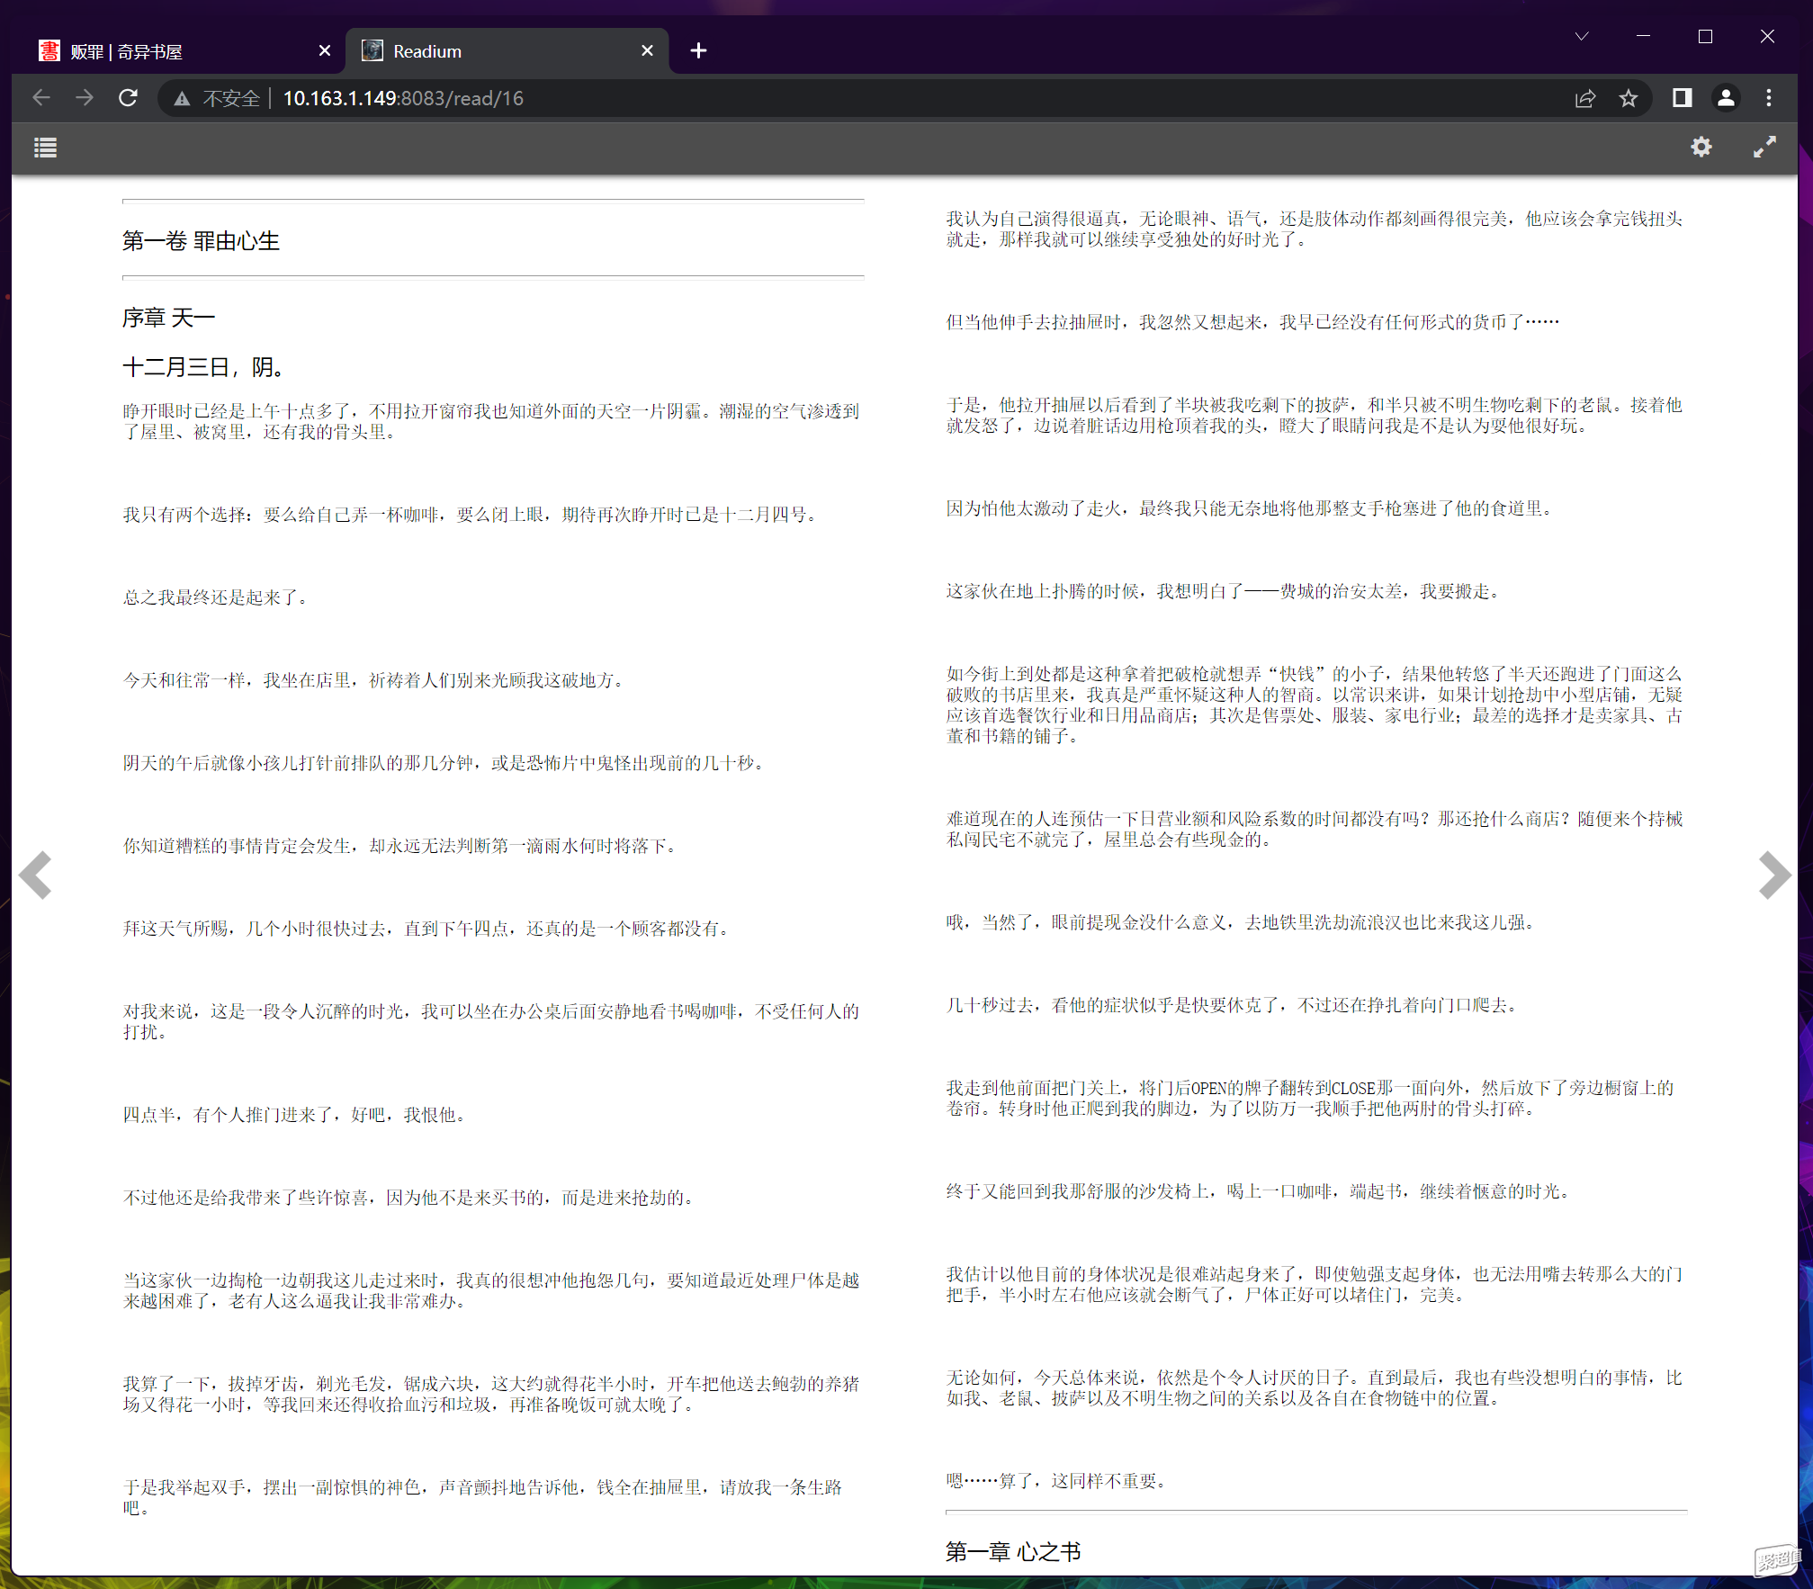
Task: Select the Readium tab
Action: point(507,51)
